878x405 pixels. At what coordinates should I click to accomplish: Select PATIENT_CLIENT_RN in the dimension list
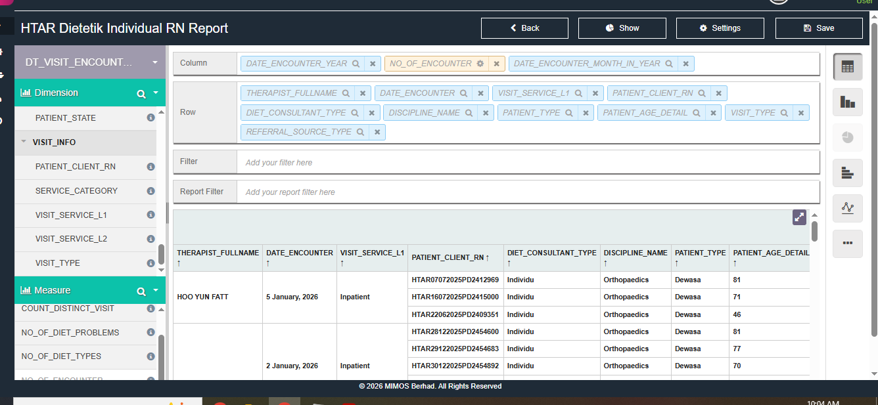[76, 167]
